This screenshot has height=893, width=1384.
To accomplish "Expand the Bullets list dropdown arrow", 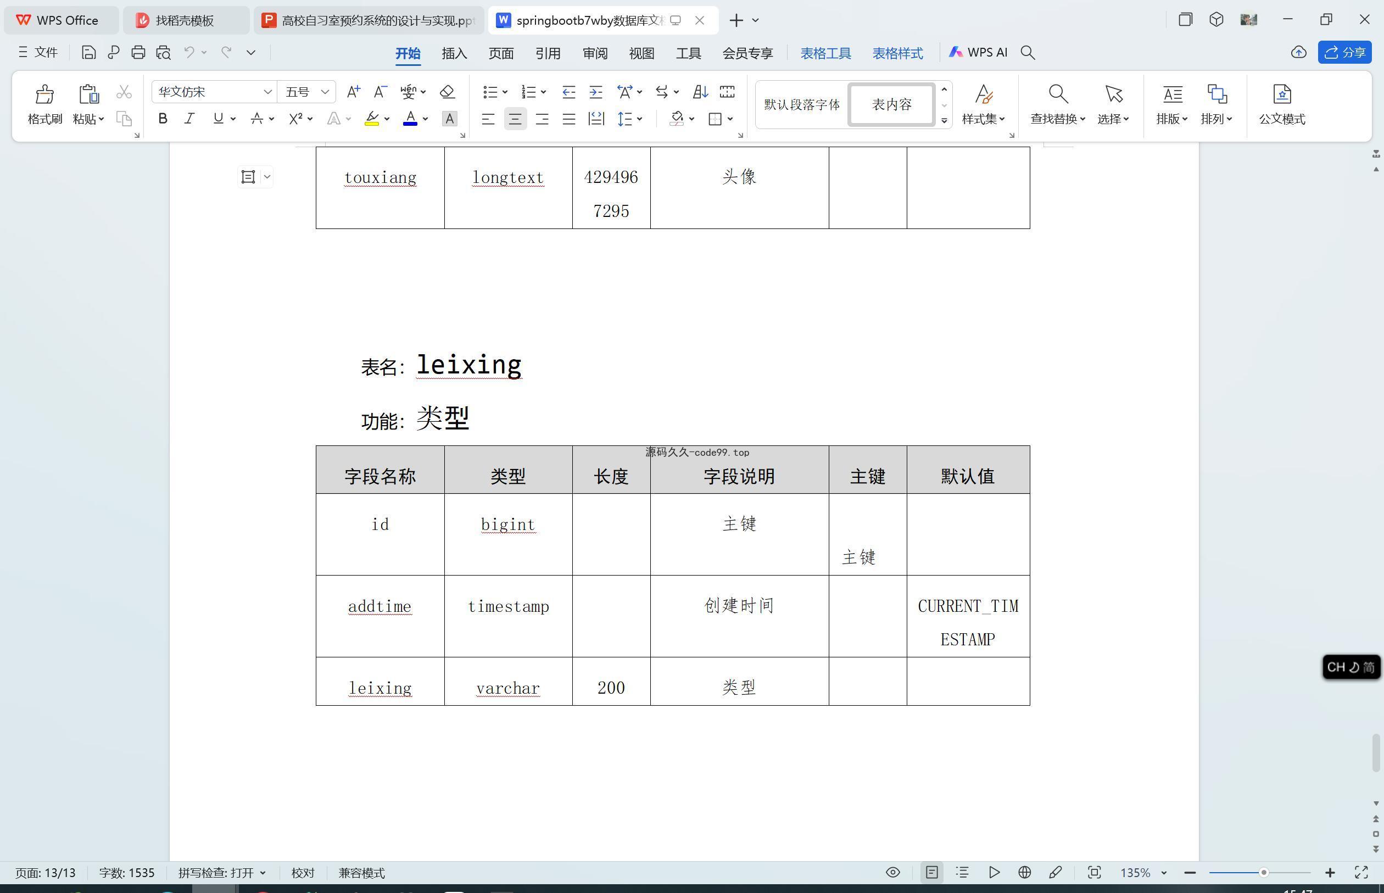I will pos(505,92).
